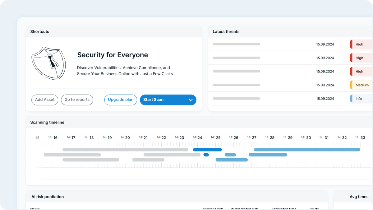Click the shield and keyhole illustration
Viewport: 373px width, 210px height.
click(48, 64)
